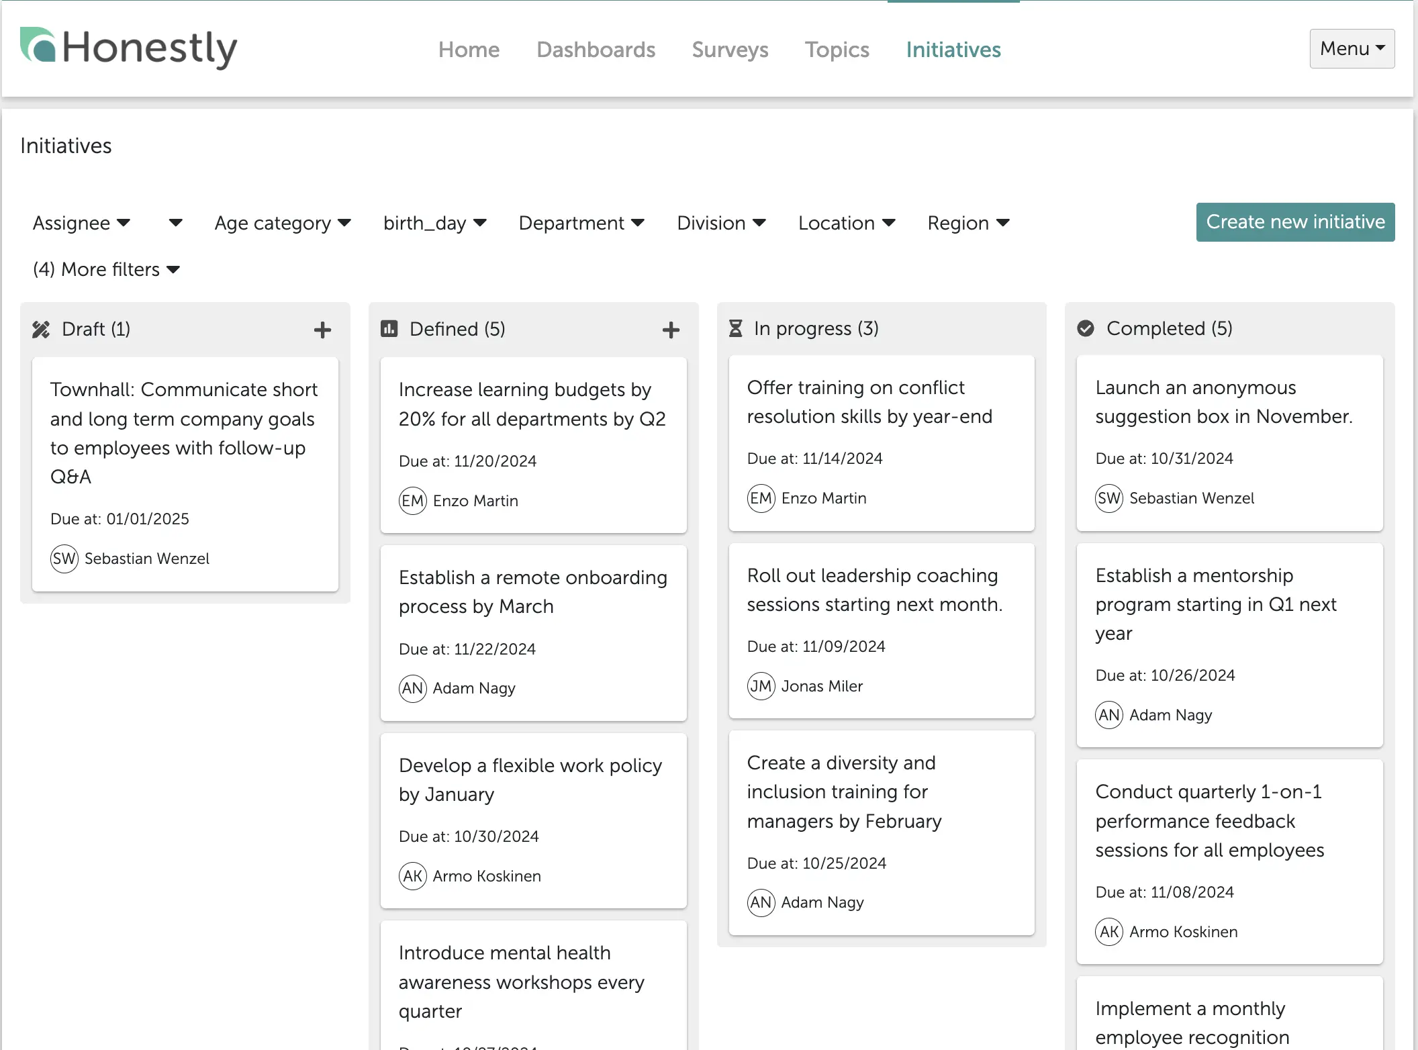The image size is (1418, 1050).
Task: Open the Division filter dropdown
Action: tap(721, 223)
